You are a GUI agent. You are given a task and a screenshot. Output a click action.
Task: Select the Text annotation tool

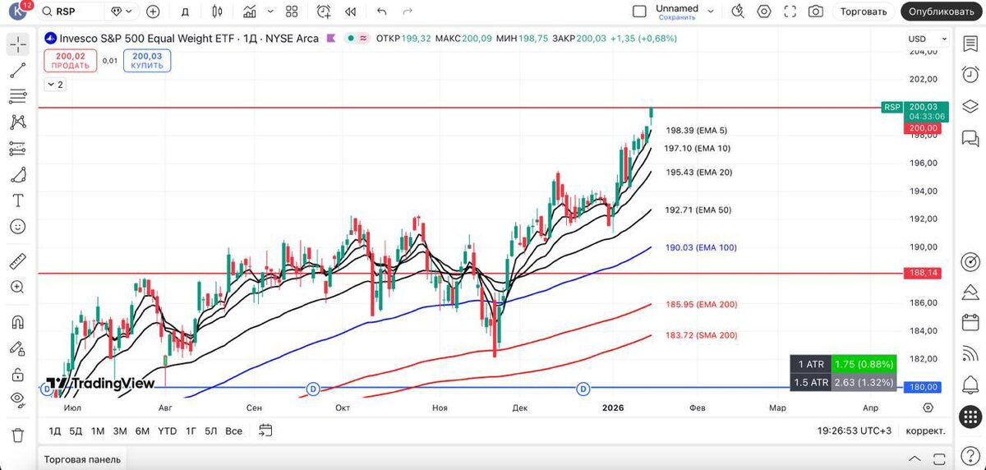17,200
